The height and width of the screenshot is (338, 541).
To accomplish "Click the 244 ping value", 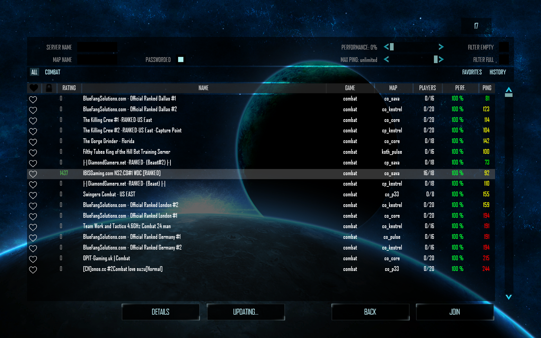I will point(486,269).
